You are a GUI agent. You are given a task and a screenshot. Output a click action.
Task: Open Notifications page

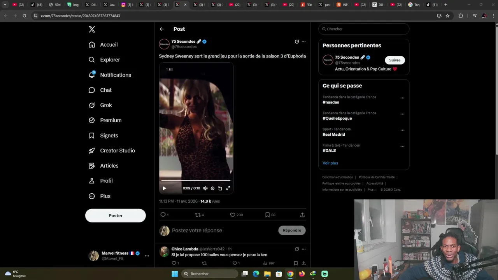tap(110, 75)
